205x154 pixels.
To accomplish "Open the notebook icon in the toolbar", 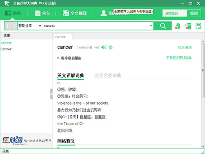I will pos(198,26).
